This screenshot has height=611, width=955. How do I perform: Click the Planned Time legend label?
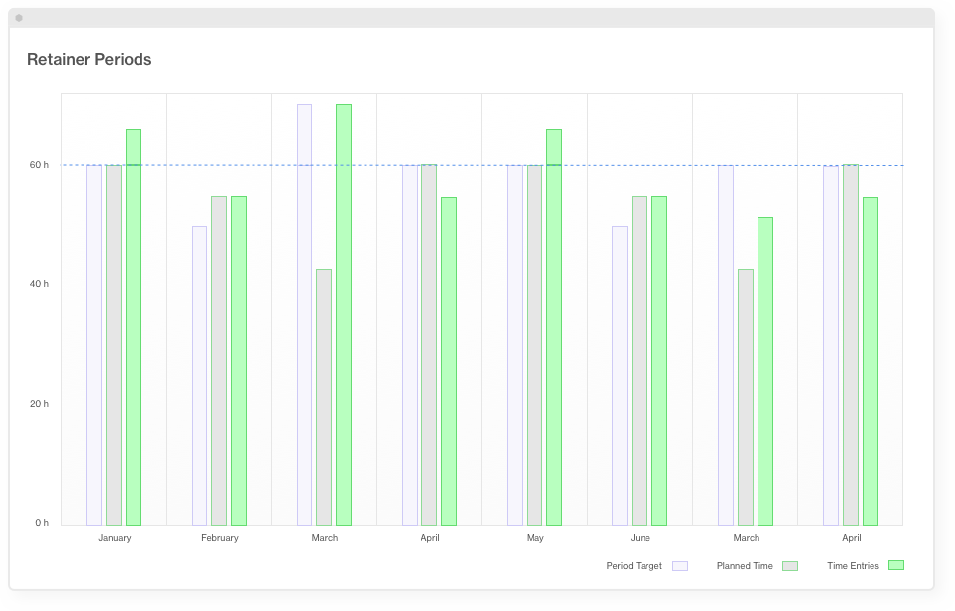click(x=745, y=566)
